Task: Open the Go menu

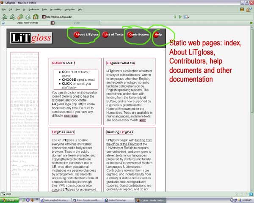Action: pyautogui.click(x=24, y=10)
